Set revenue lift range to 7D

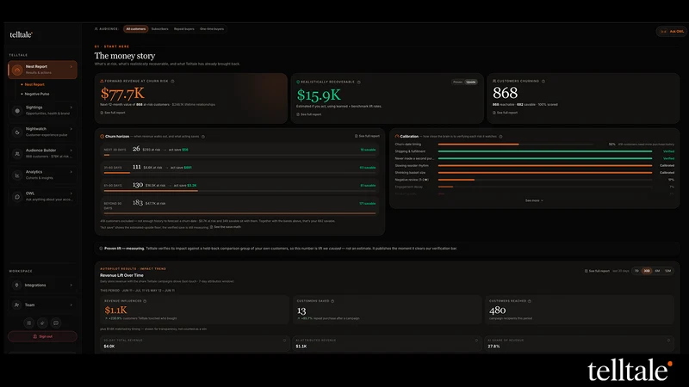[x=636, y=271]
